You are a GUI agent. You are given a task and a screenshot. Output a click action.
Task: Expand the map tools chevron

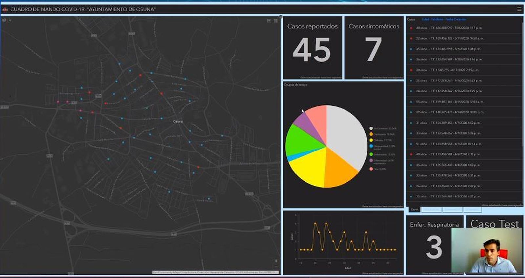(10, 20)
